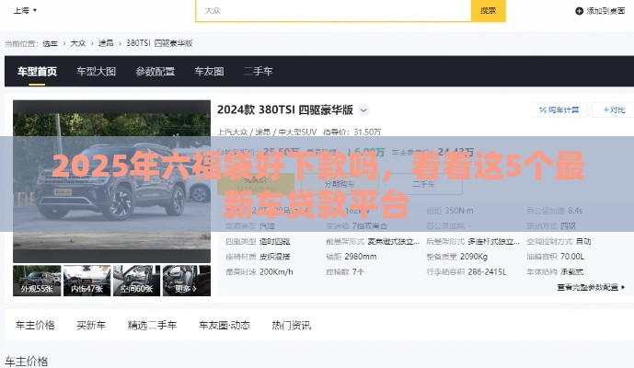Screen dimensions: 634x368
Task: Focus the 大众 search input field
Action: pyautogui.click(x=334, y=10)
